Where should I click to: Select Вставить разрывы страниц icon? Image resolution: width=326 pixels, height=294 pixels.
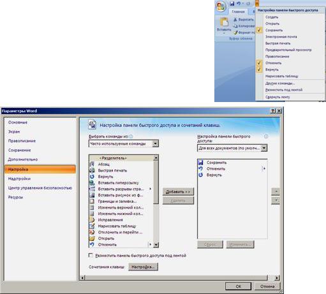point(92,189)
